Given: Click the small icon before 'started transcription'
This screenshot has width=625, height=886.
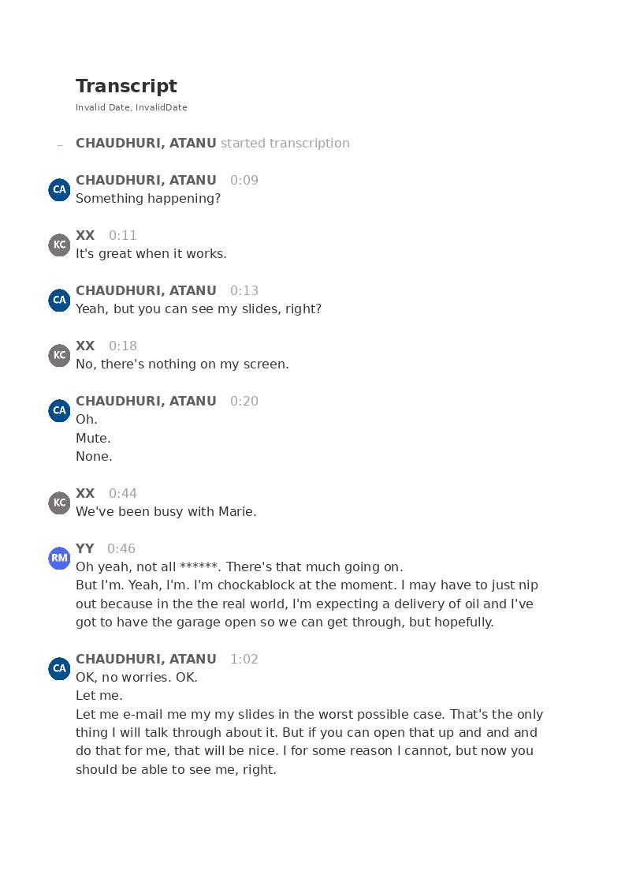Looking at the screenshot, I should click(61, 146).
